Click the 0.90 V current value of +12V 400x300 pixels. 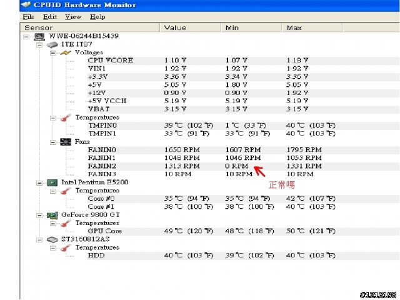click(x=175, y=93)
